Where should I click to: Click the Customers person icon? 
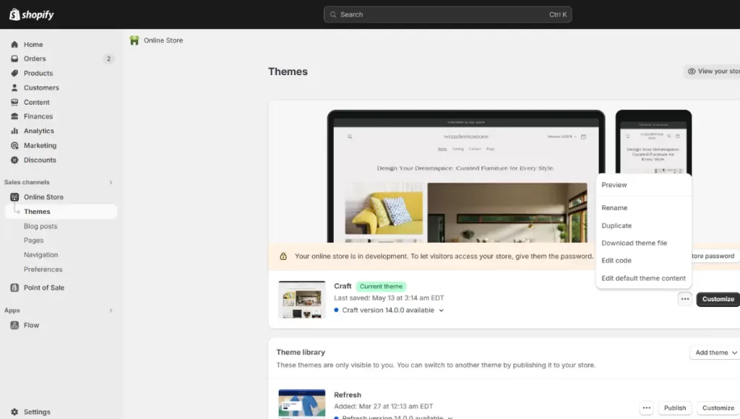pos(14,87)
